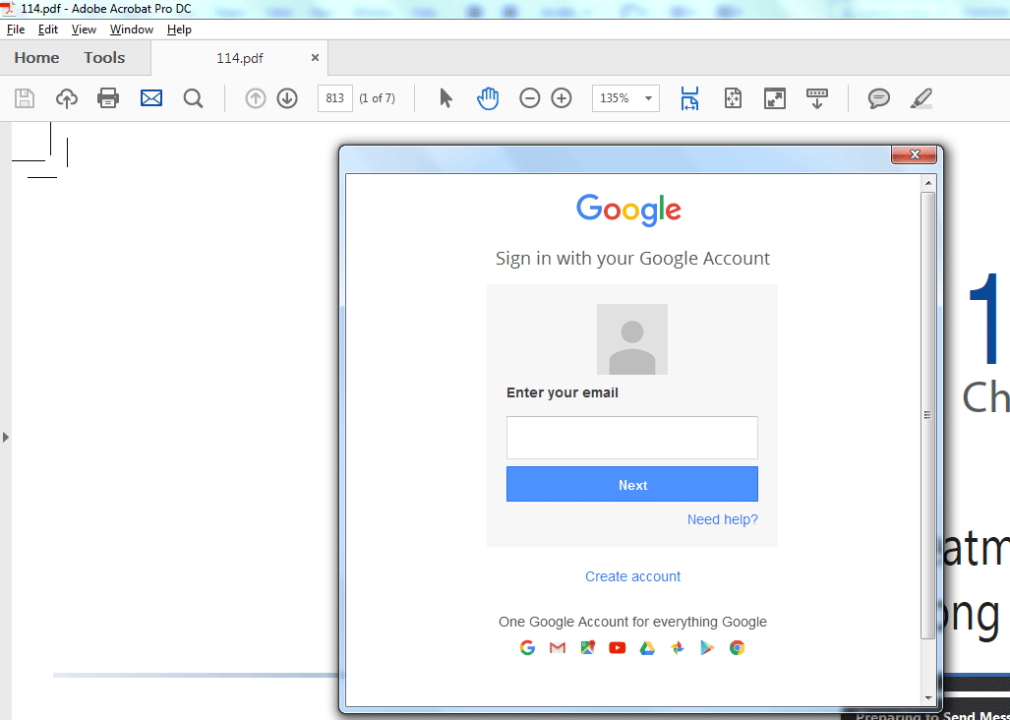Send file by email envelope icon
This screenshot has height=720, width=1010.
point(151,98)
